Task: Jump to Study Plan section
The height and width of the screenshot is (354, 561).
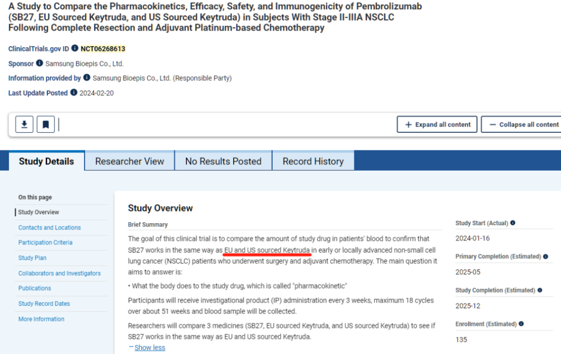Action: (32, 258)
